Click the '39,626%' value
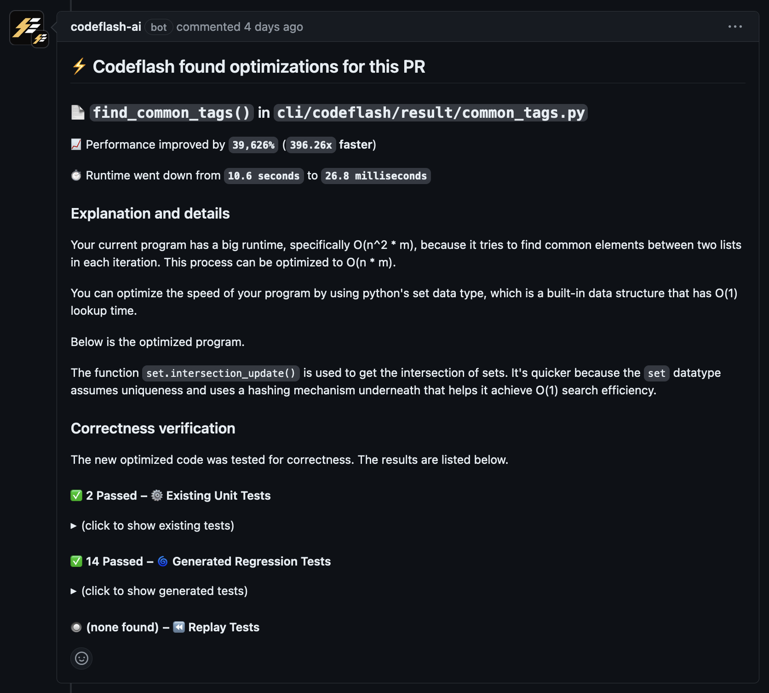 coord(253,145)
